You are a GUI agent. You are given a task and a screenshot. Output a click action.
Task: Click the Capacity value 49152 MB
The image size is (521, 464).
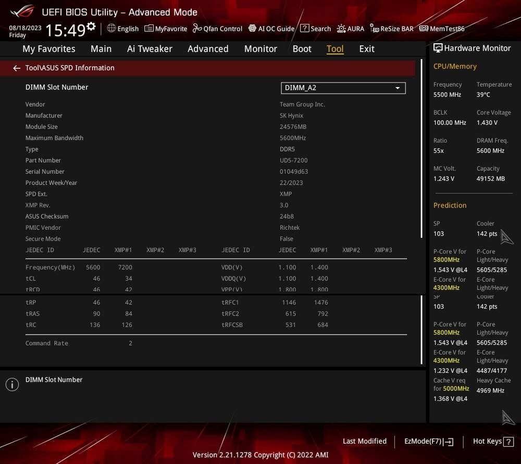(490, 179)
